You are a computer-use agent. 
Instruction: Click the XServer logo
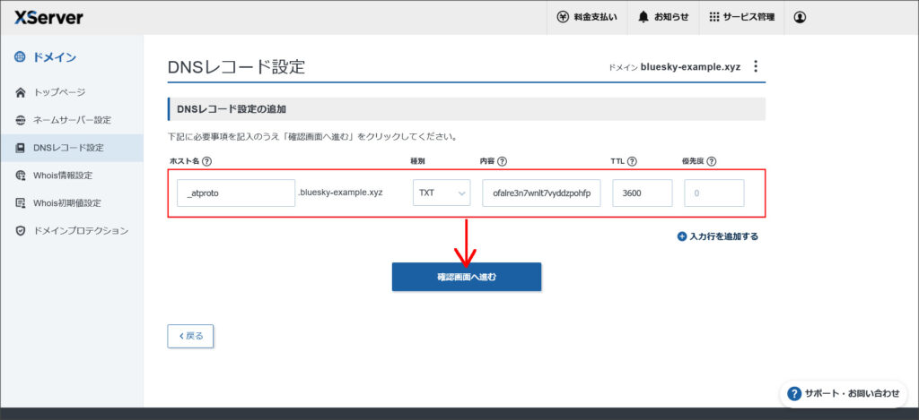click(48, 18)
